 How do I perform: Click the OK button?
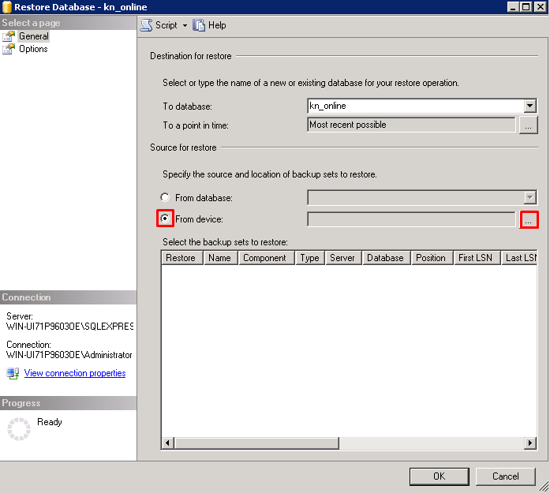(x=440, y=476)
